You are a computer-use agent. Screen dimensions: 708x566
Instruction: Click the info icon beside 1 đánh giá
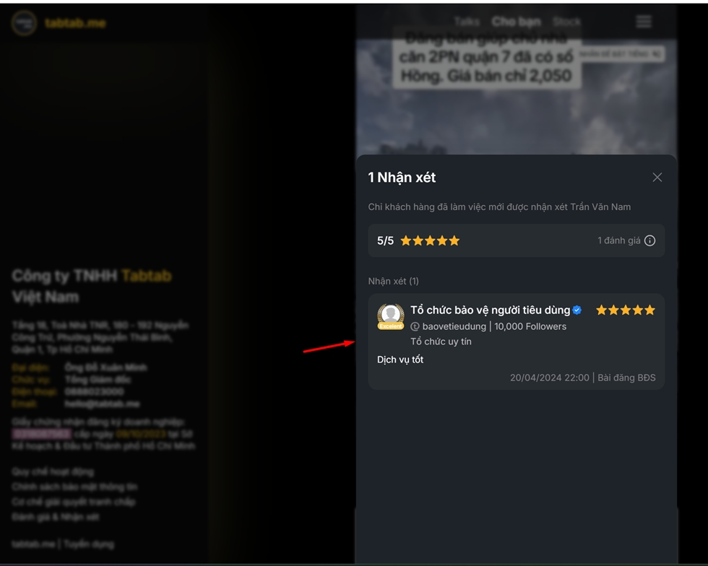649,240
